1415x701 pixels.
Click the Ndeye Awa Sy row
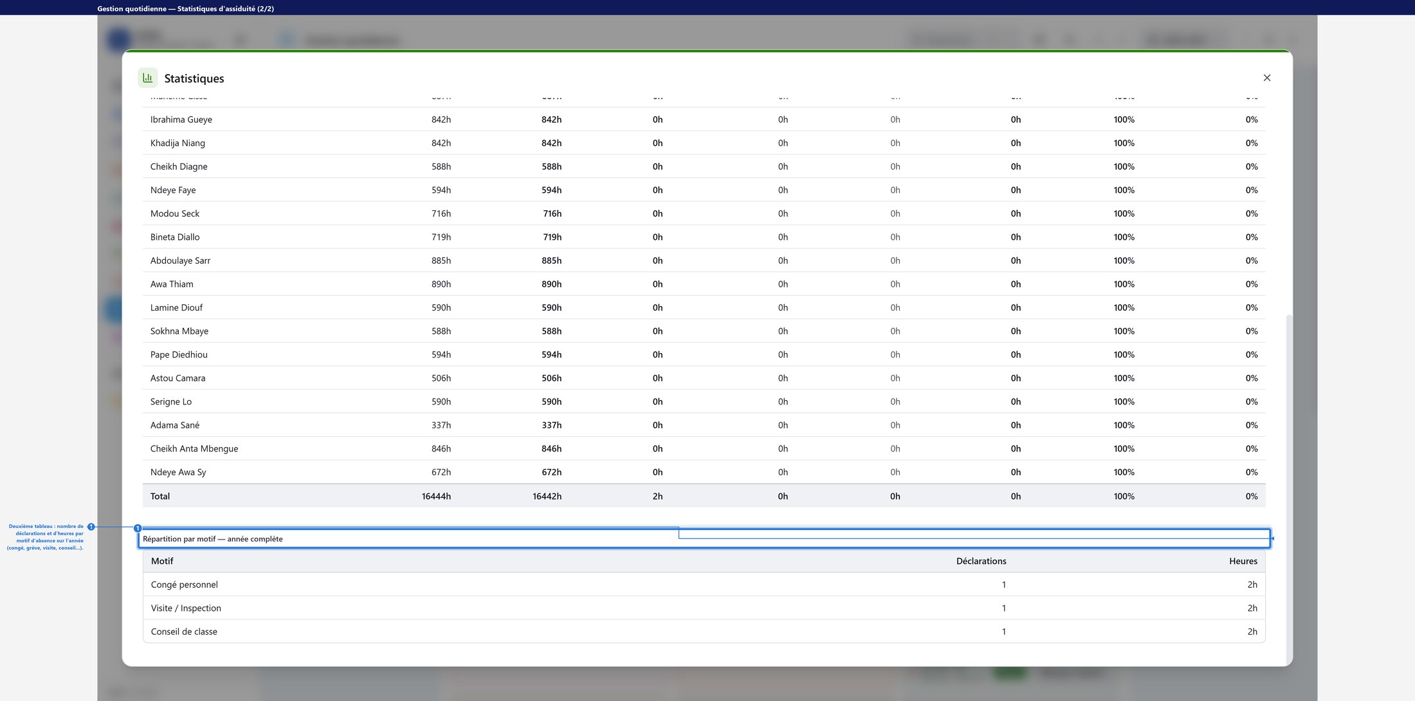coord(704,472)
